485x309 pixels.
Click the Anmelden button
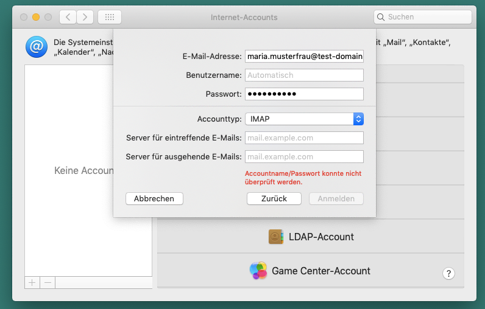336,199
